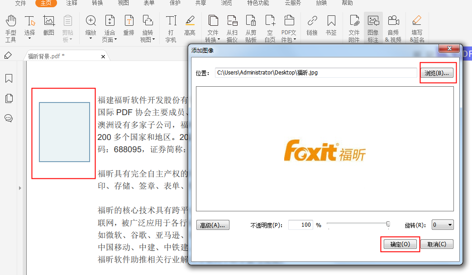Add a Bookmark (书签)
The width and height of the screenshot is (472, 275).
[333, 26]
